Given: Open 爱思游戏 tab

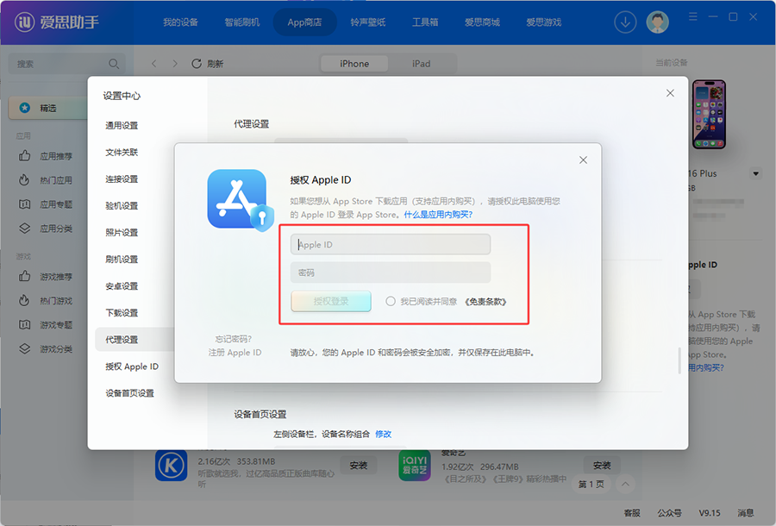Looking at the screenshot, I should (543, 22).
